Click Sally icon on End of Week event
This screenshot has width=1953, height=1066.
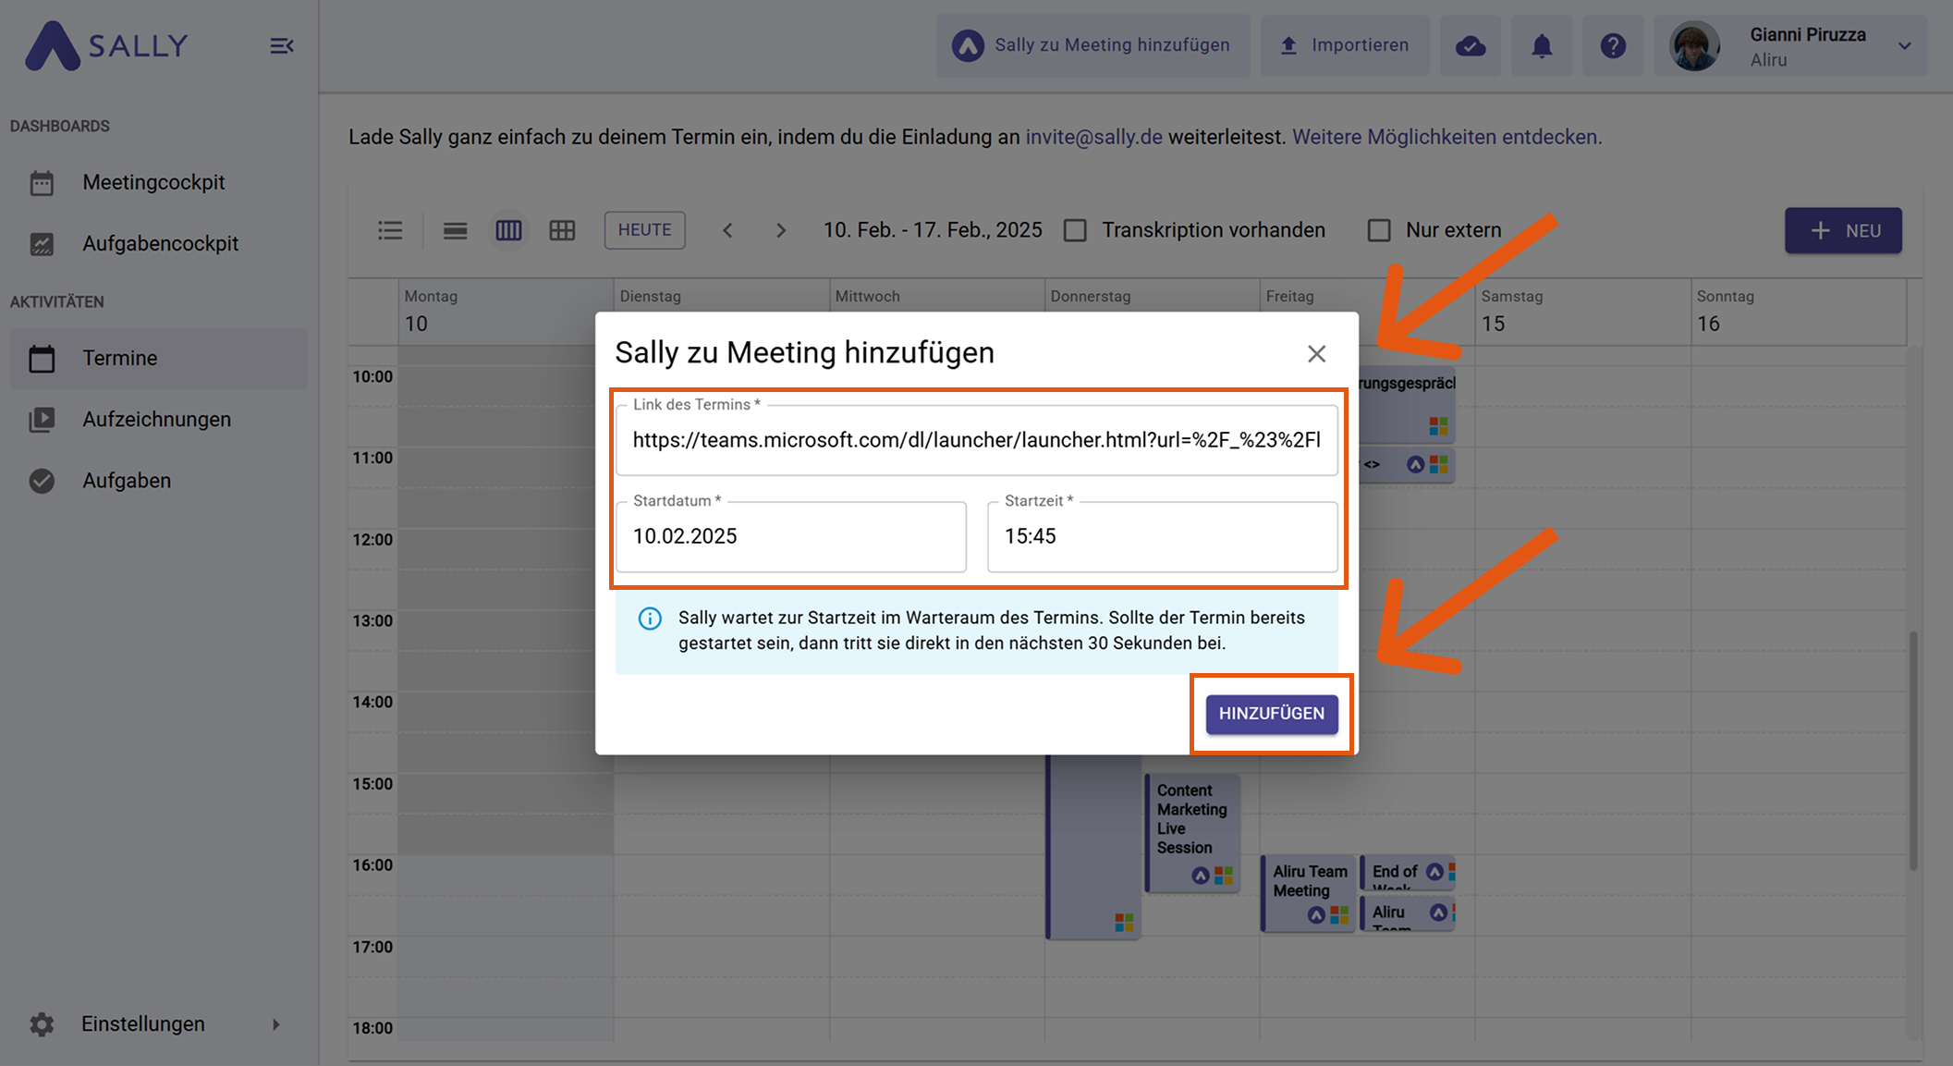pyautogui.click(x=1434, y=871)
